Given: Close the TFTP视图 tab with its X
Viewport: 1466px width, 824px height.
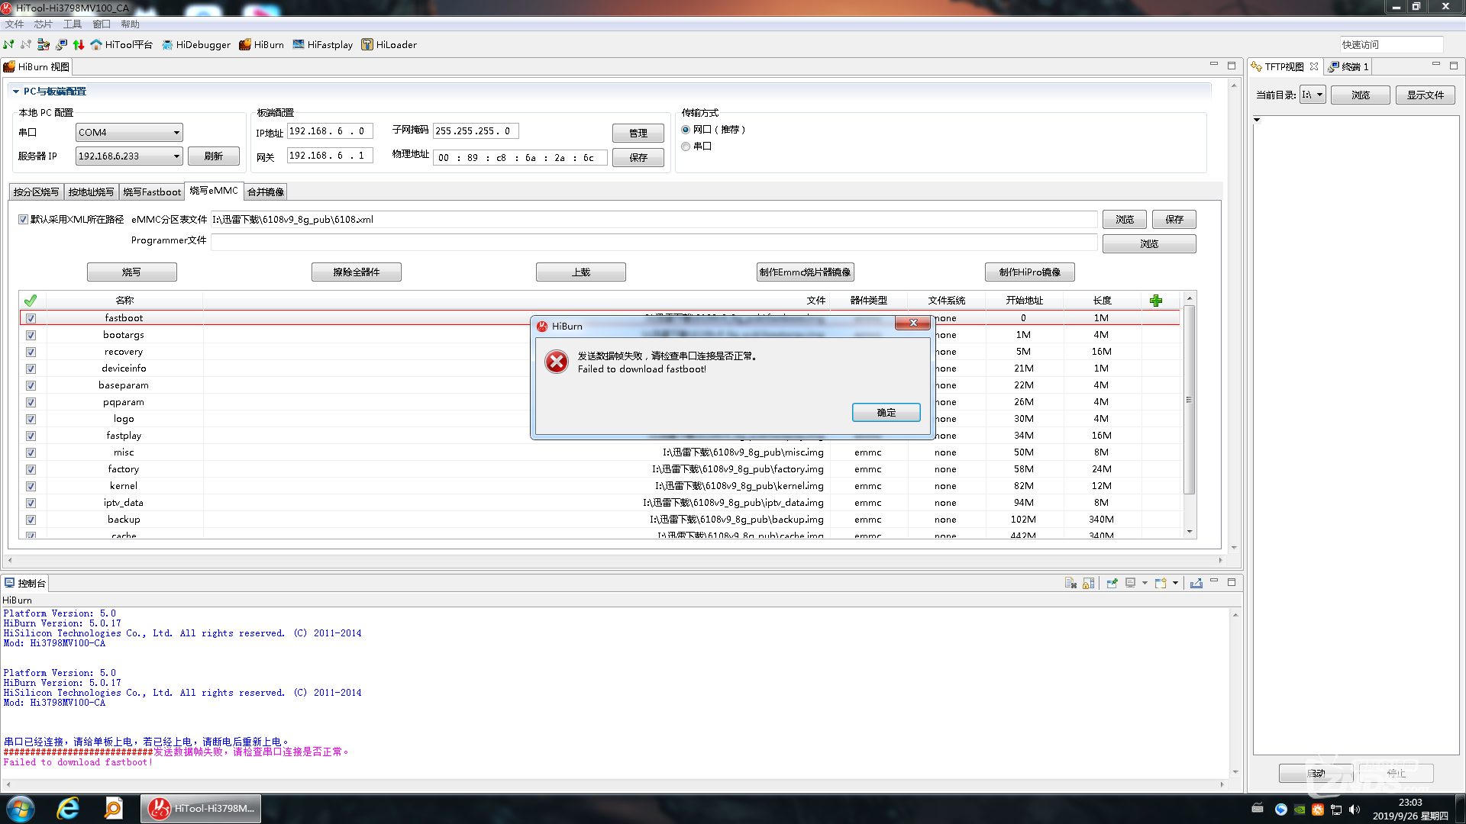Looking at the screenshot, I should pyautogui.click(x=1314, y=66).
